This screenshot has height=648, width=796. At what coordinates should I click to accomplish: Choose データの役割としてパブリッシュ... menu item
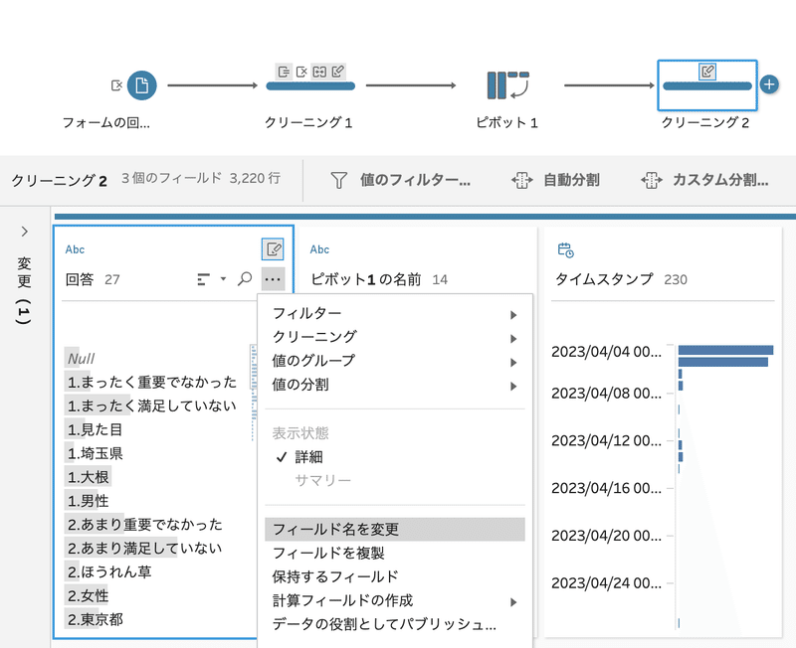395,625
